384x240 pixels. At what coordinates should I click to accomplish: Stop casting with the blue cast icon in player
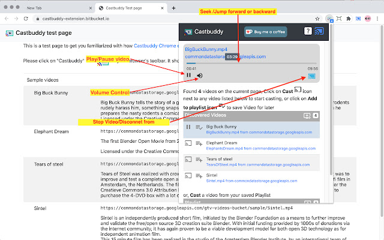point(311,76)
